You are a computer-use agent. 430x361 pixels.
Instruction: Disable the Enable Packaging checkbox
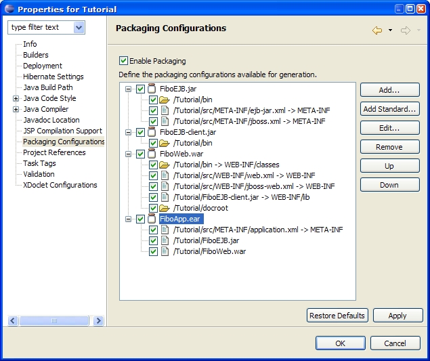coord(123,61)
